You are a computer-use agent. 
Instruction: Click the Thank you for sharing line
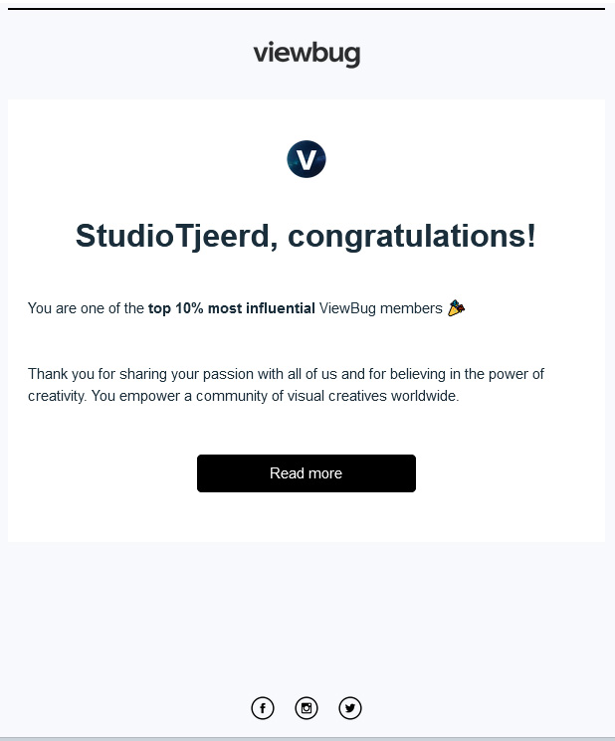tap(286, 374)
